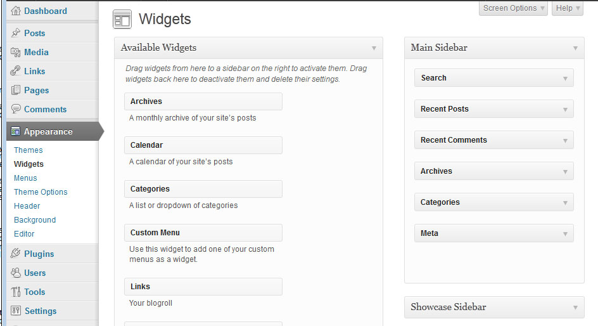Expand the Search widget arrow

point(565,78)
